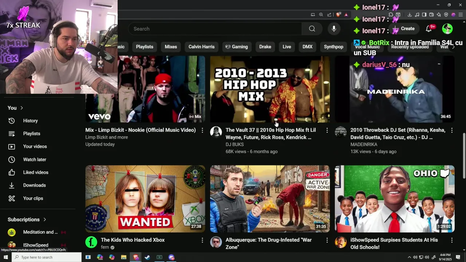This screenshot has height=262, width=466.
Task: Open Brave Wallet icon
Action: click(x=431, y=15)
